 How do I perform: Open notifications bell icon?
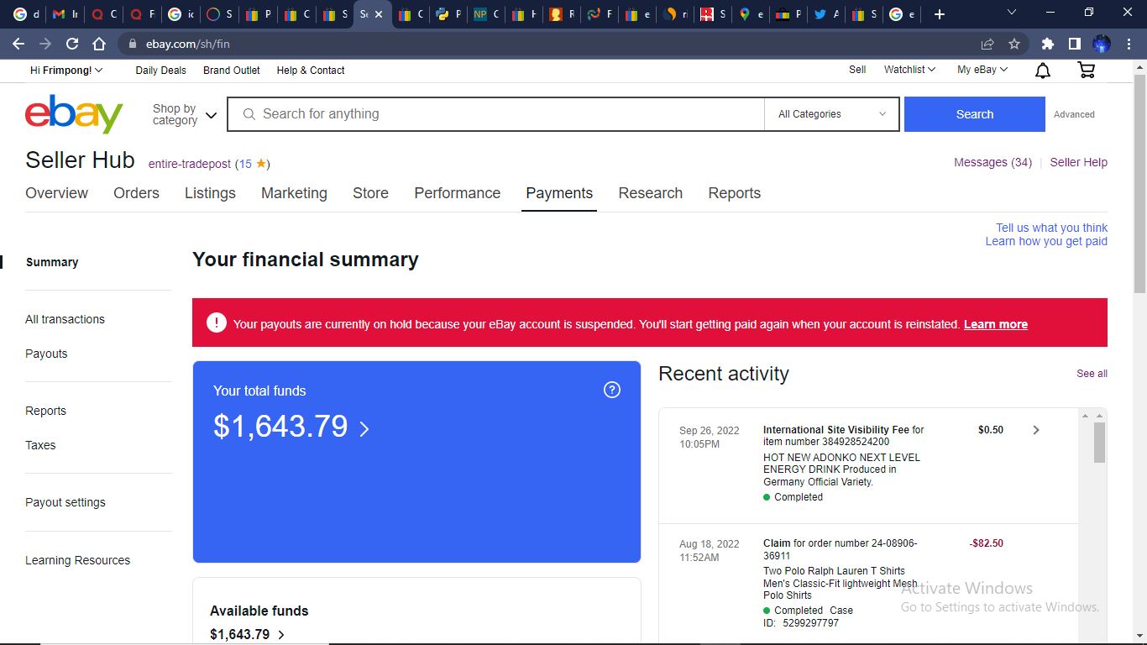(1042, 71)
